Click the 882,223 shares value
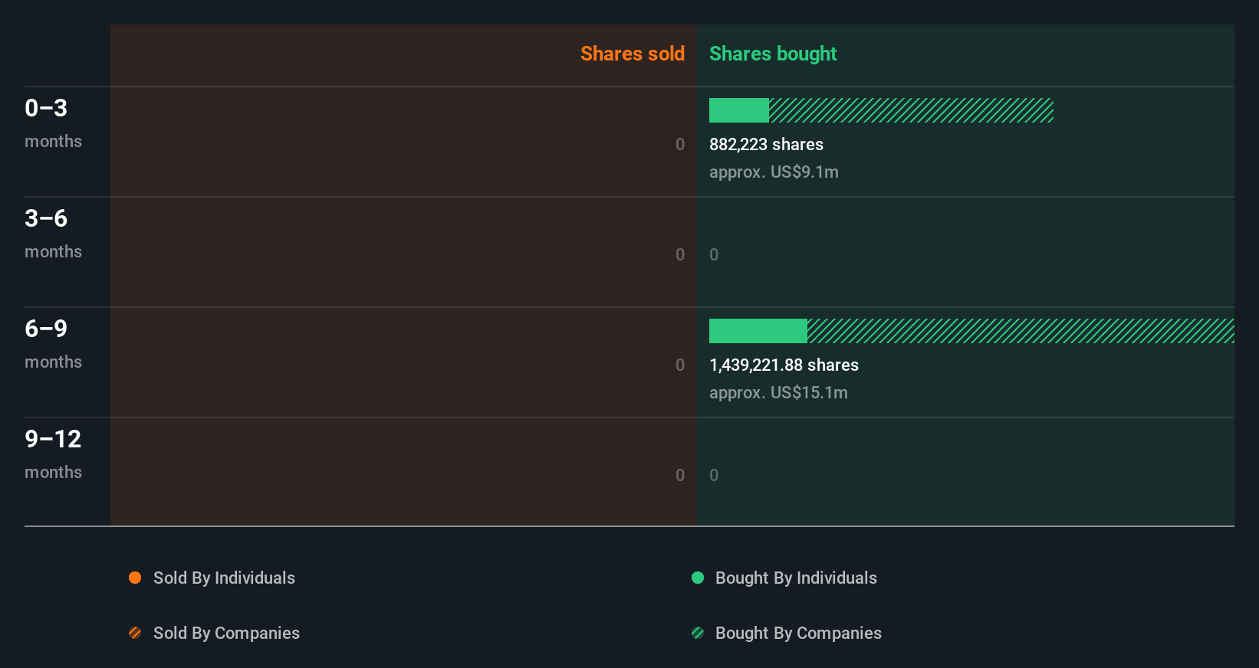The width and height of the screenshot is (1259, 668). pyautogui.click(x=766, y=144)
